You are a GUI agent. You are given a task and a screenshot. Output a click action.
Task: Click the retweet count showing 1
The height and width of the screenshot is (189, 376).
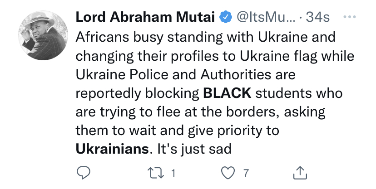pos(173,173)
